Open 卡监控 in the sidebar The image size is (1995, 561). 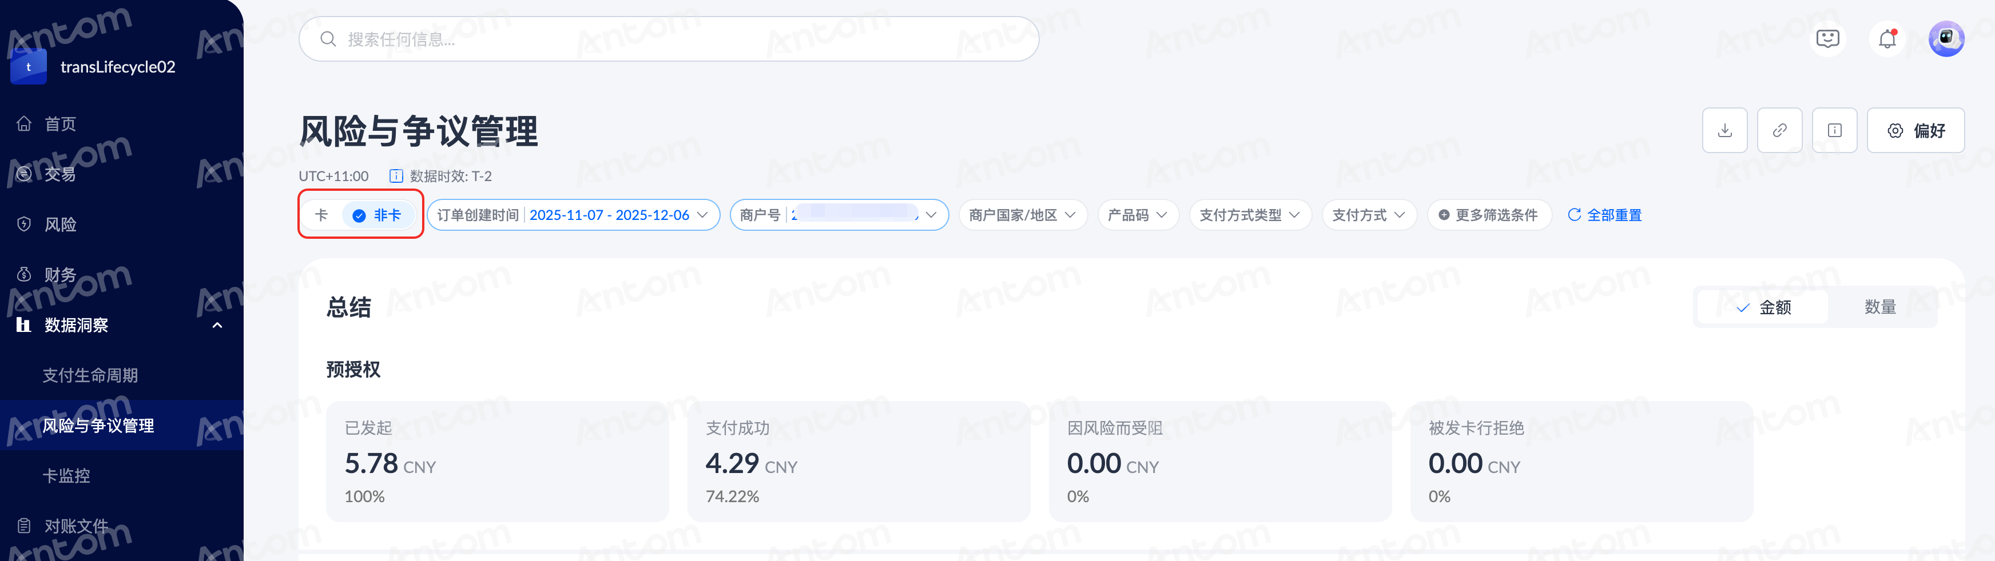(x=66, y=476)
